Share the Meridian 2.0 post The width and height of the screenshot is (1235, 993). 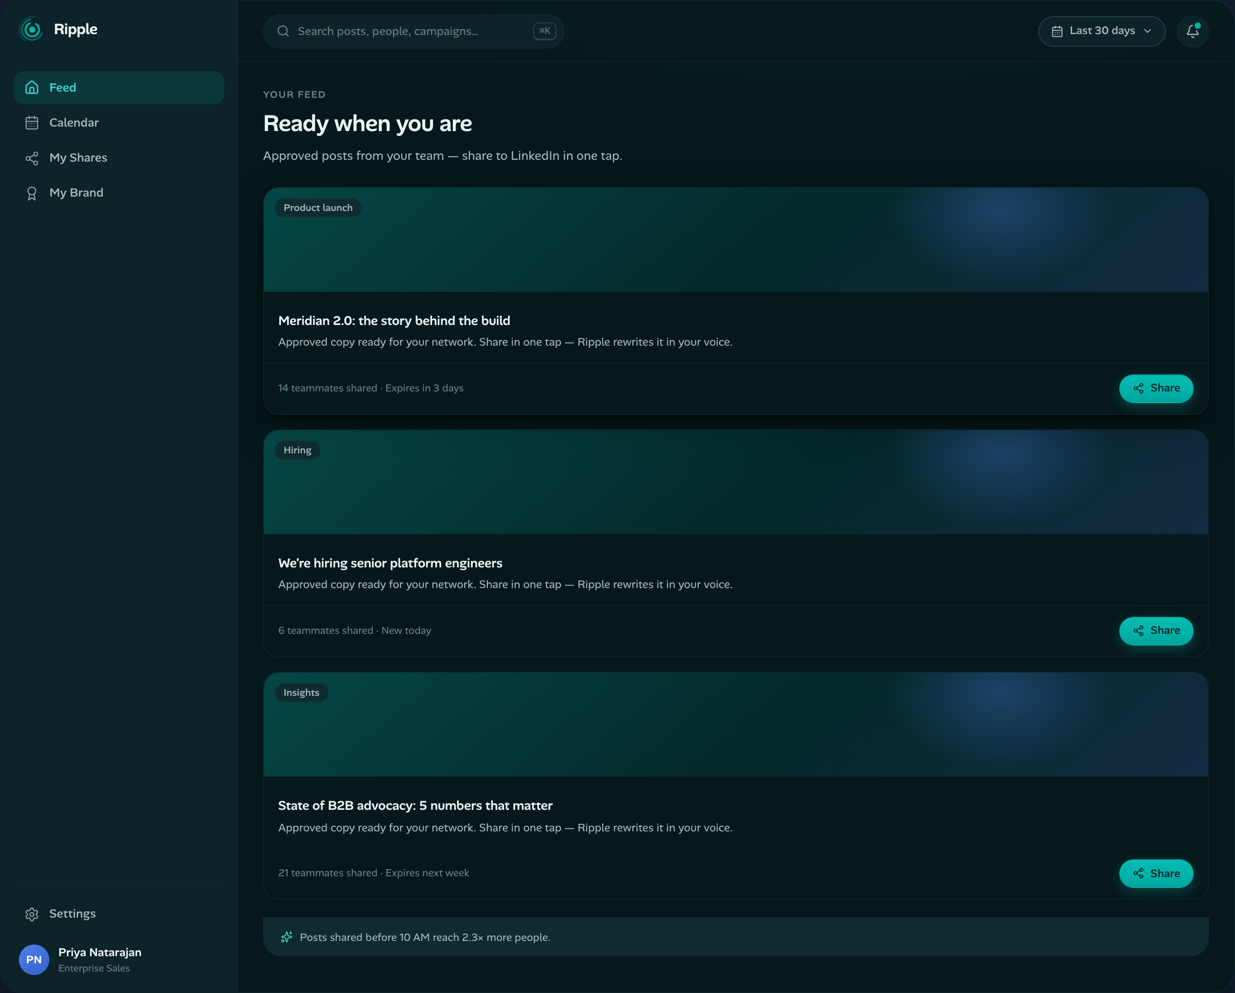(1156, 388)
